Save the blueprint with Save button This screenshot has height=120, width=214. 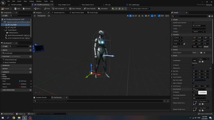click(x=17, y=9)
